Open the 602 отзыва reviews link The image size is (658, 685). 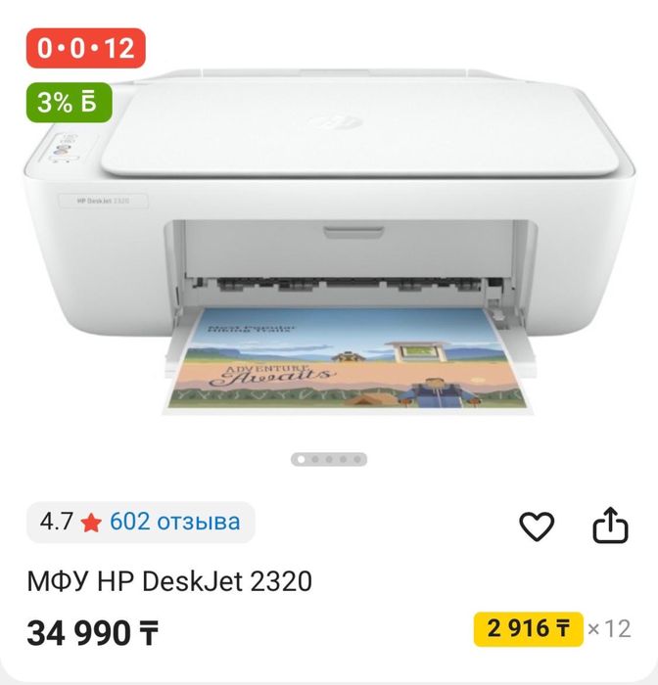(x=175, y=522)
